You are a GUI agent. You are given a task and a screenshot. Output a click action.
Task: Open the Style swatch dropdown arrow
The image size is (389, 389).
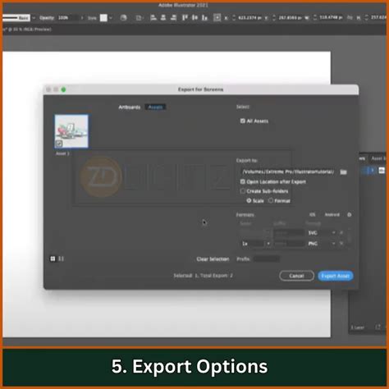coord(111,18)
